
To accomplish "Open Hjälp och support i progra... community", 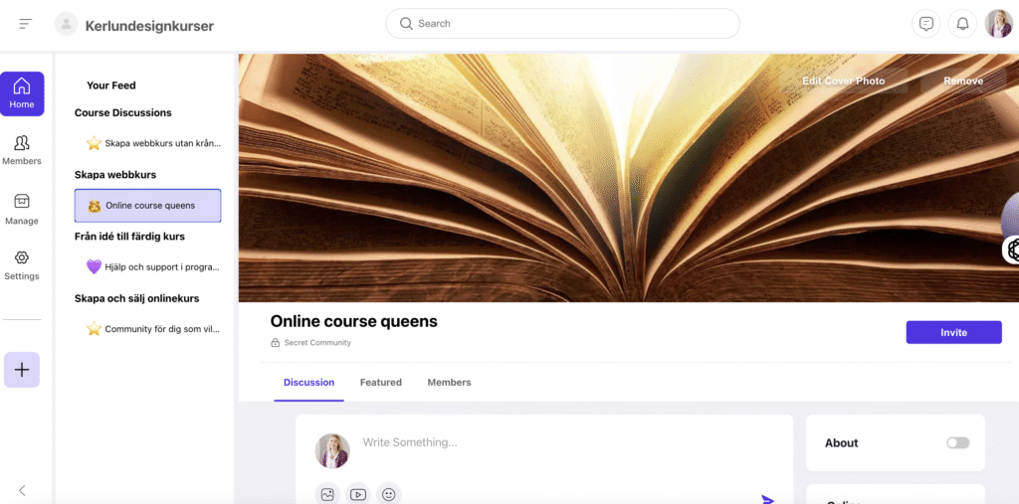I will coord(153,267).
